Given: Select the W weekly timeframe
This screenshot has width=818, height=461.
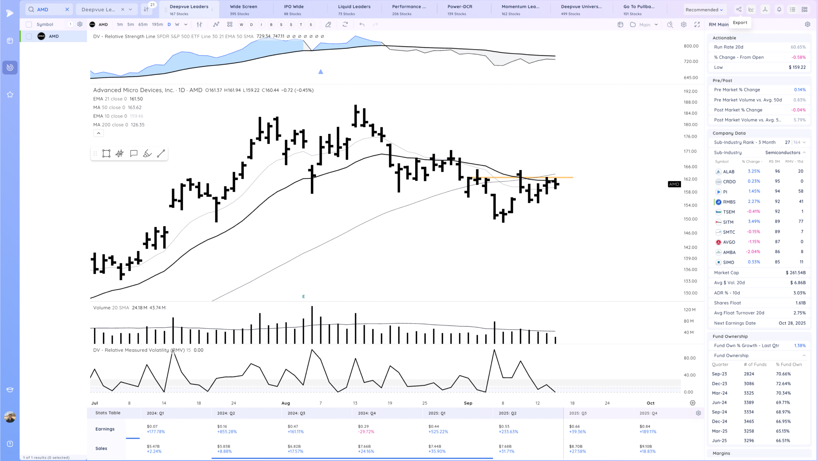Looking at the screenshot, I should (177, 25).
